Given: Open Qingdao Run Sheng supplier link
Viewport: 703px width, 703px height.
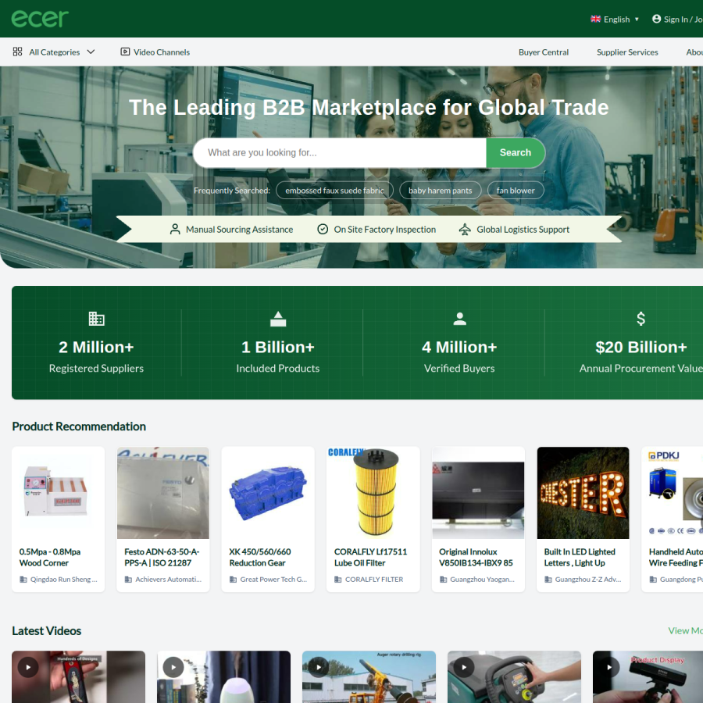Looking at the screenshot, I should 64,580.
